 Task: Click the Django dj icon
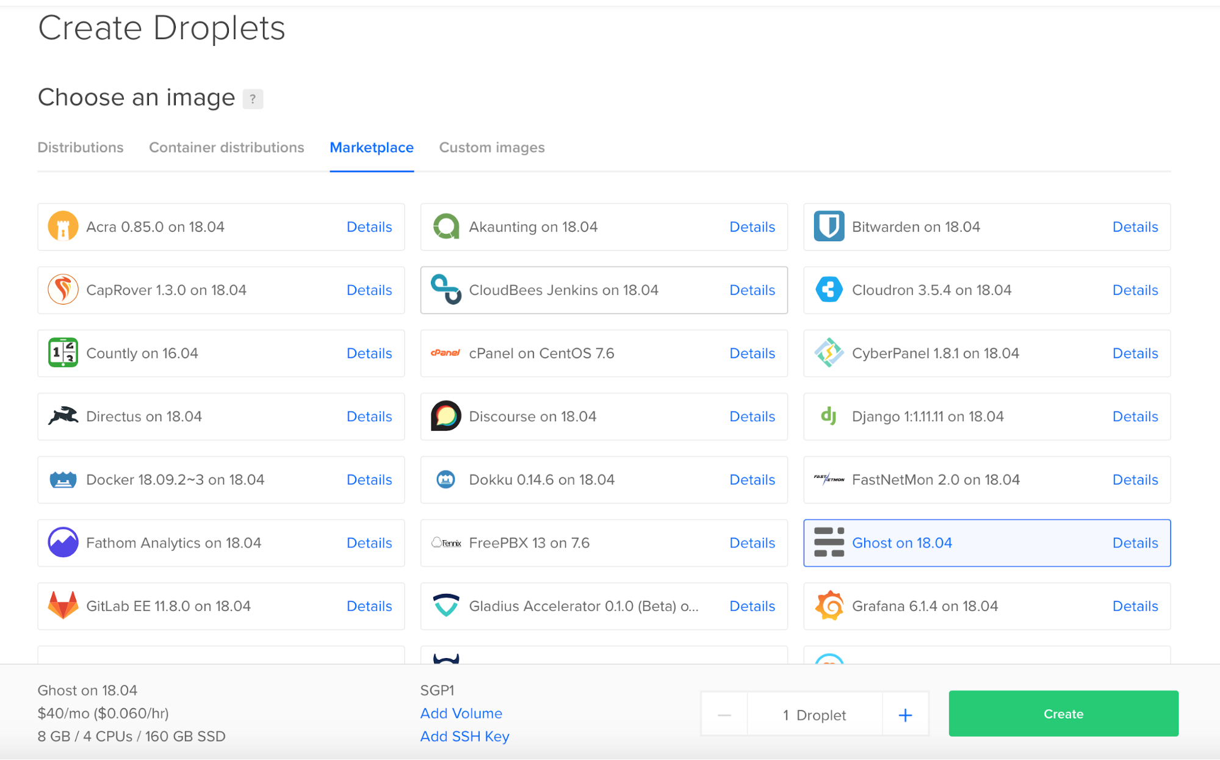click(x=829, y=416)
